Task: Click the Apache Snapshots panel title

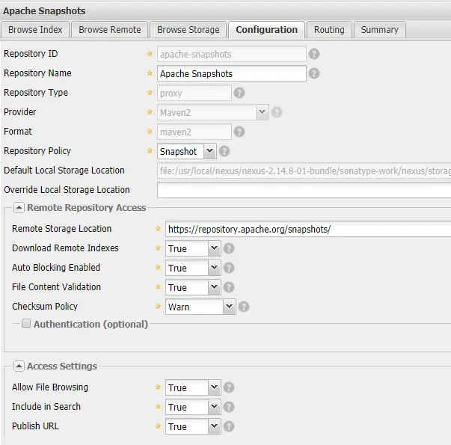Action: (44, 11)
